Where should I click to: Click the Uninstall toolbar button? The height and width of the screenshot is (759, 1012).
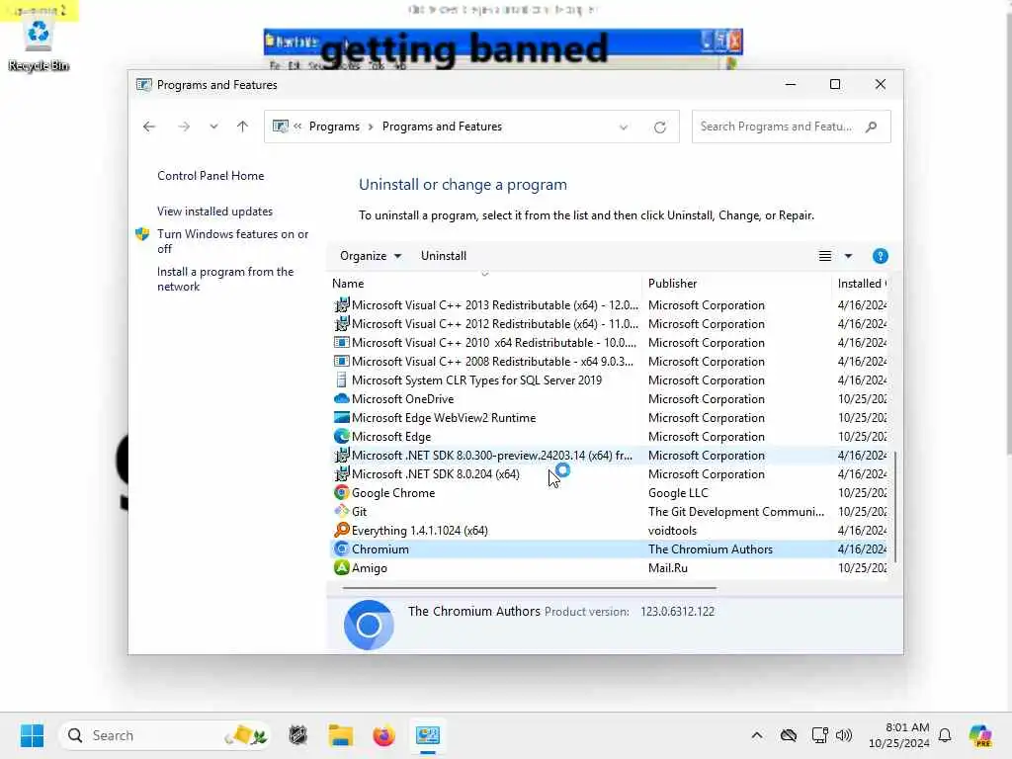coord(444,256)
